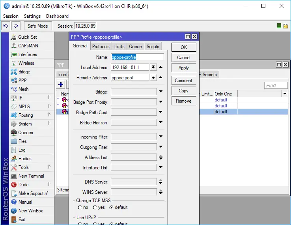Click the Undo arrow icon in toolbar
The width and height of the screenshot is (291, 225).
6,26
